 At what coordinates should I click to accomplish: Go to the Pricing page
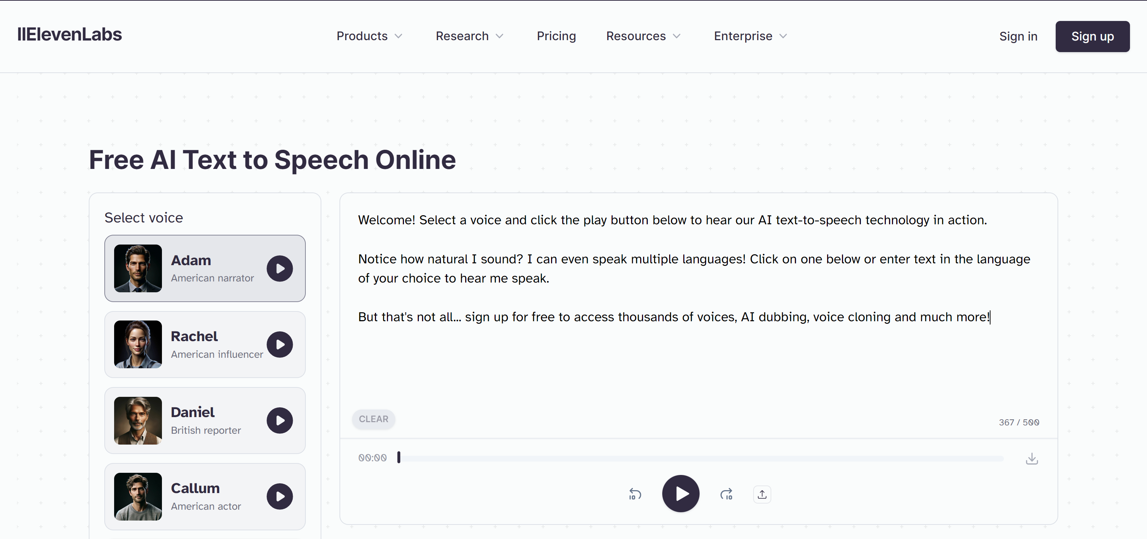(556, 36)
